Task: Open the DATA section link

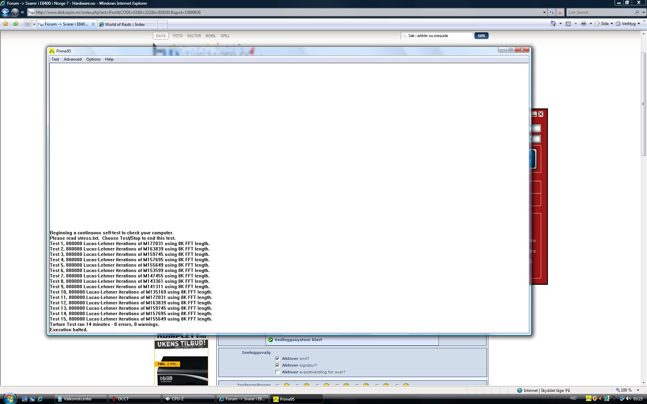Action: pos(161,36)
